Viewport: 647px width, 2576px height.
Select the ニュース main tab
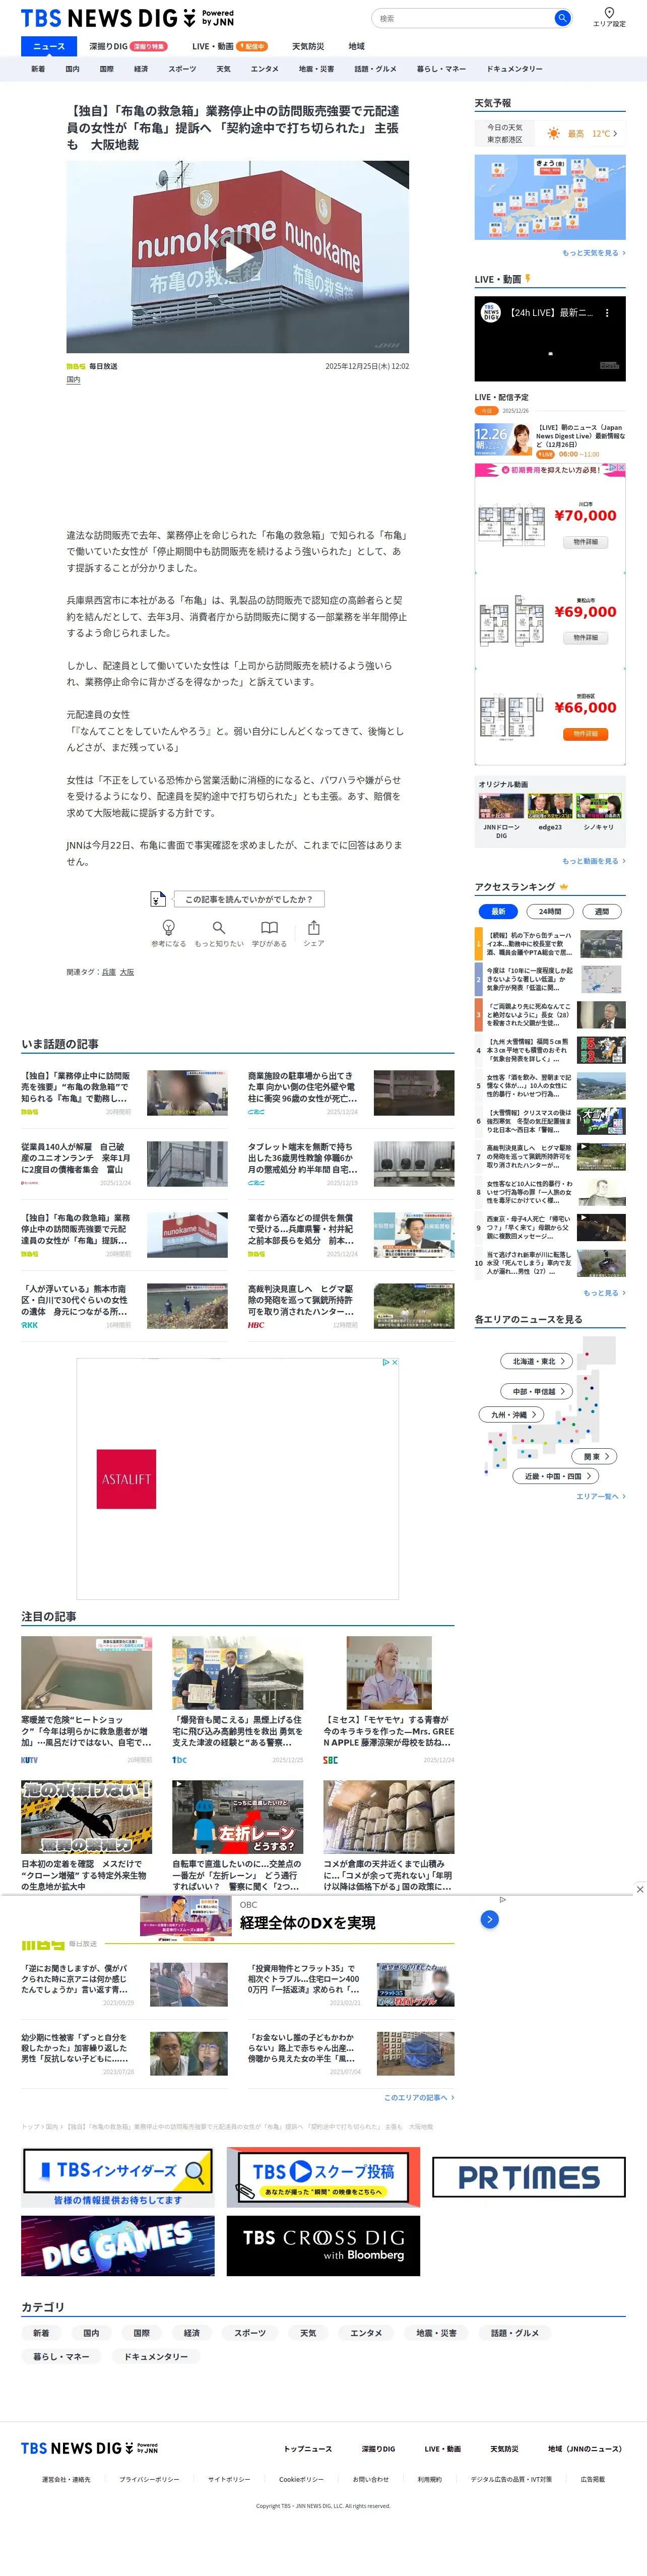pos(49,46)
